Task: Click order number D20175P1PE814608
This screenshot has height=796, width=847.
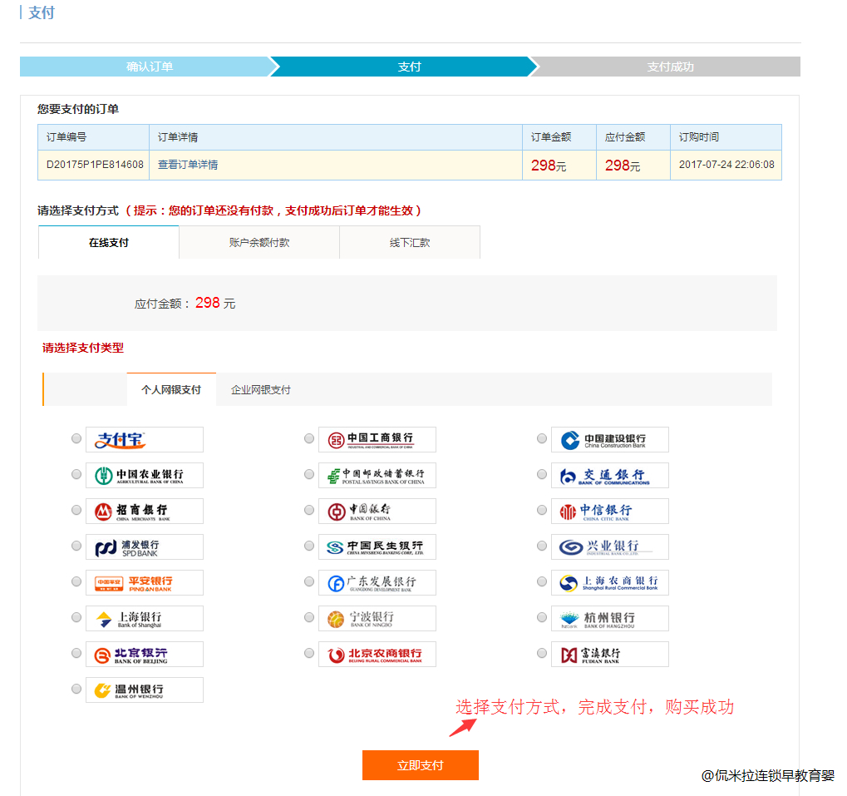Action: click(x=95, y=165)
